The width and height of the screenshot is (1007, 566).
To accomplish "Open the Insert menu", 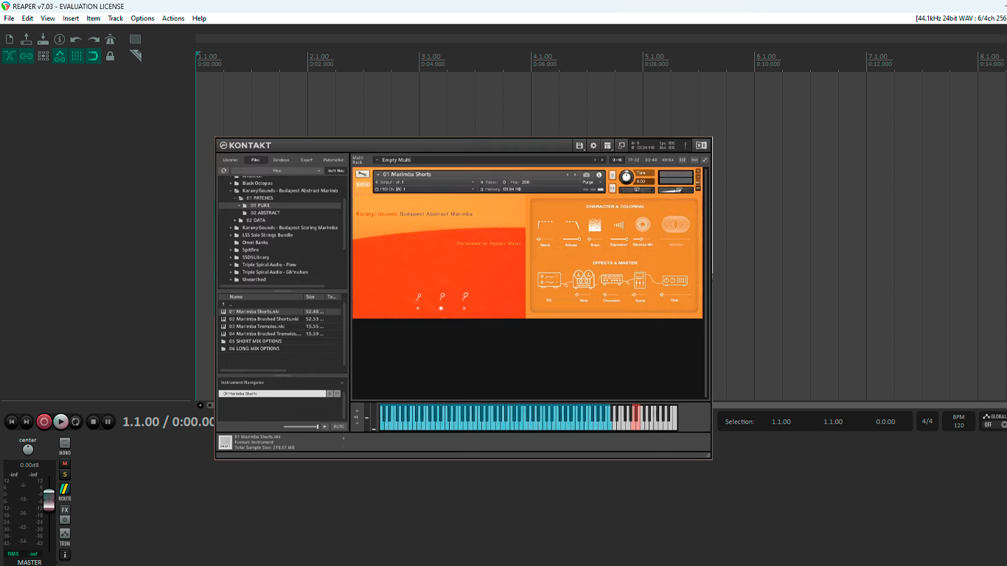I will coord(71,18).
